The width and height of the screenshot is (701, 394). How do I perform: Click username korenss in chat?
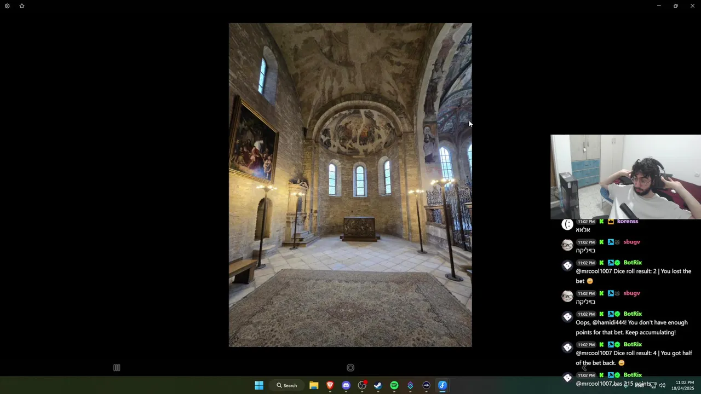click(628, 221)
